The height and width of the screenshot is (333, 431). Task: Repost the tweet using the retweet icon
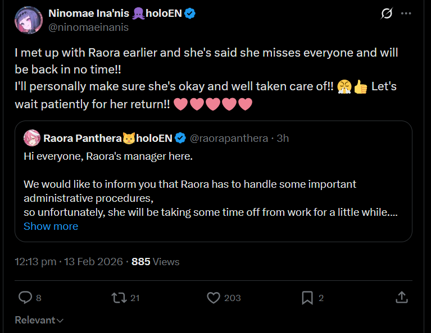(x=119, y=298)
